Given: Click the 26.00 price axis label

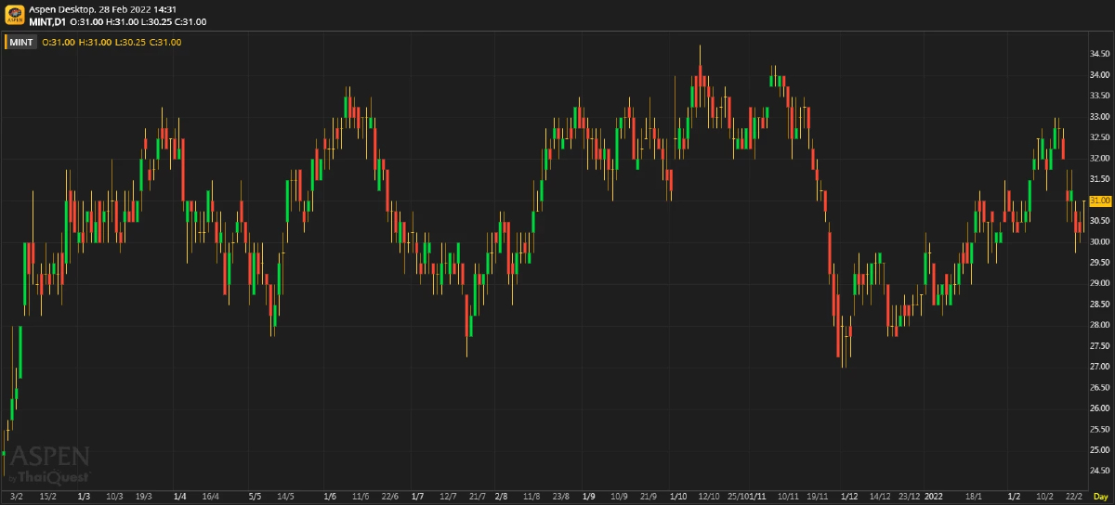Looking at the screenshot, I should (x=1099, y=408).
